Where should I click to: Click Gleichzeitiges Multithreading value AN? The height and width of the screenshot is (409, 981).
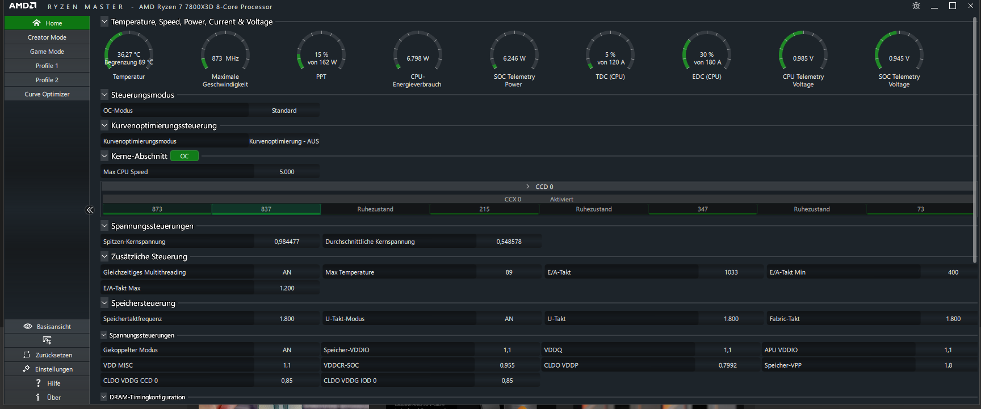[287, 272]
